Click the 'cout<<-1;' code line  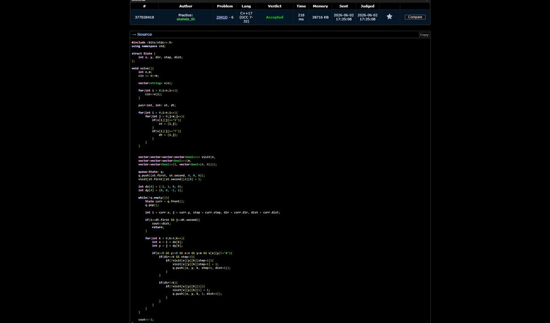146,319
